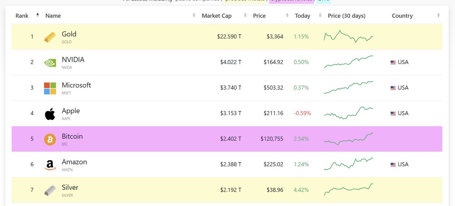Click the Price header label
Screen dimensions: 455x206
(259, 16)
